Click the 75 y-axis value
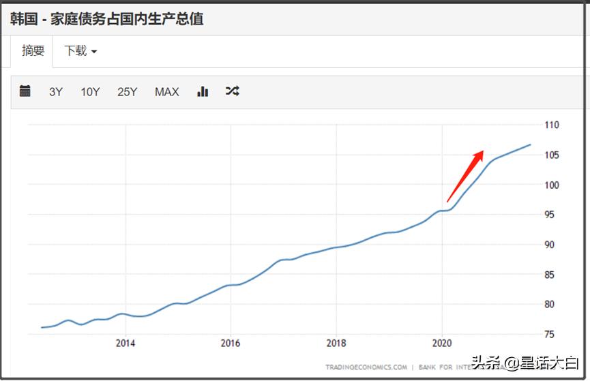Viewport: 590px width, 381px height. [x=549, y=335]
